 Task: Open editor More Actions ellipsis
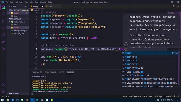(x=178, y=6)
